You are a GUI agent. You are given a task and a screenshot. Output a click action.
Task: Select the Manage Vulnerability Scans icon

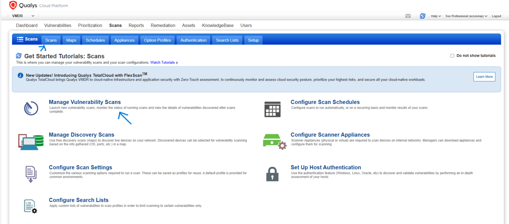[x=31, y=108]
